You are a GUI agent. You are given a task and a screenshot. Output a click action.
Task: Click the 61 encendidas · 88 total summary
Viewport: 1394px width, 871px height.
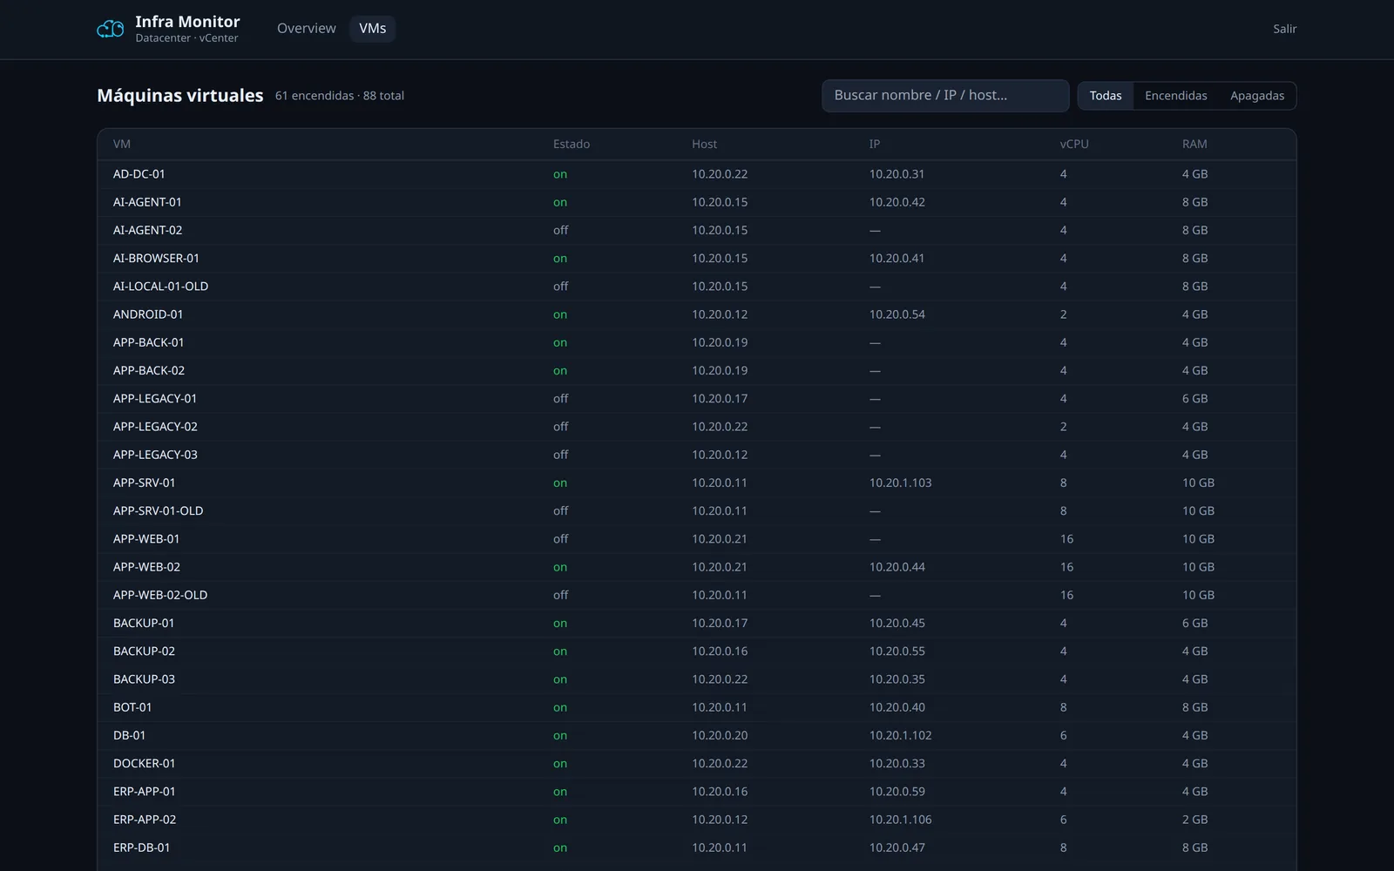point(340,96)
